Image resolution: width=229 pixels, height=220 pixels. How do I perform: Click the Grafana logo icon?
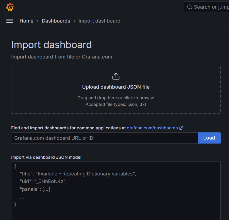(x=10, y=7)
